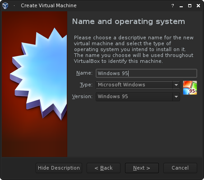Close the Create Virtual Machine dialog
The height and width of the screenshot is (180, 204).
click(x=199, y=6)
